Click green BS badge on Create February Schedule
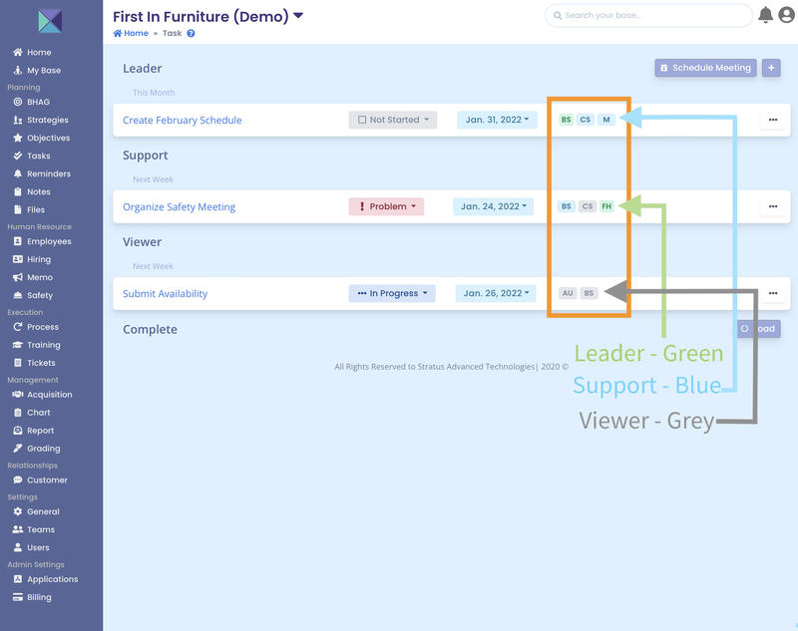Viewport: 798px width, 631px height. pos(566,120)
